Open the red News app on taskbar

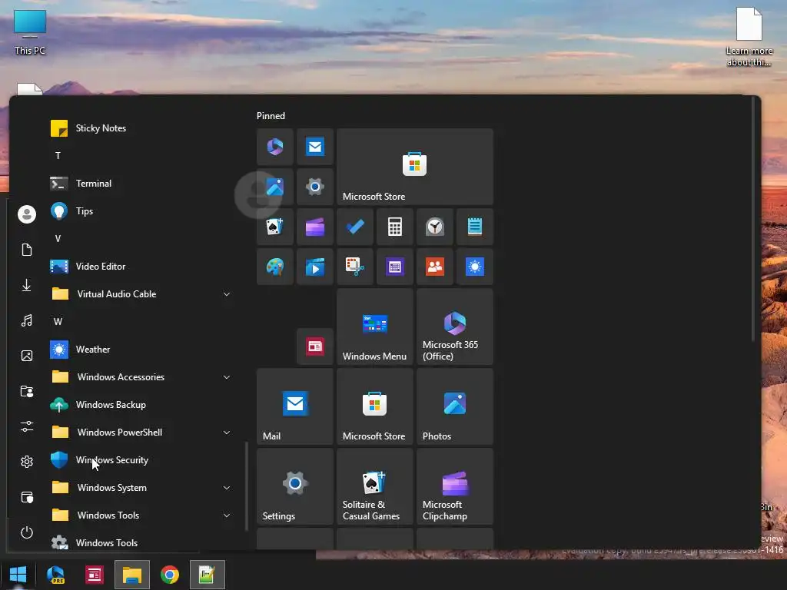[x=94, y=575]
